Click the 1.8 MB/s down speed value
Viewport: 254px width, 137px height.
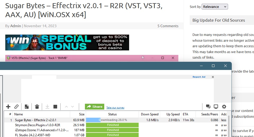pos(152,120)
